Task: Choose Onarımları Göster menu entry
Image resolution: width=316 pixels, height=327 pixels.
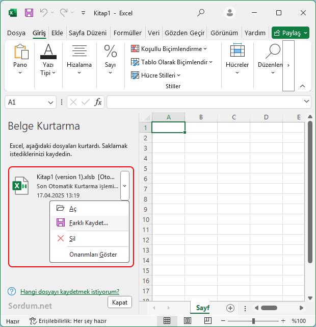Action: coord(90,255)
